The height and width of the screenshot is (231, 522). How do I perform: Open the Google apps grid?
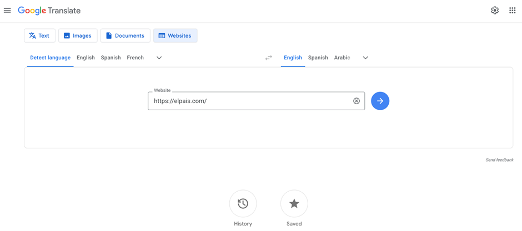pyautogui.click(x=513, y=11)
